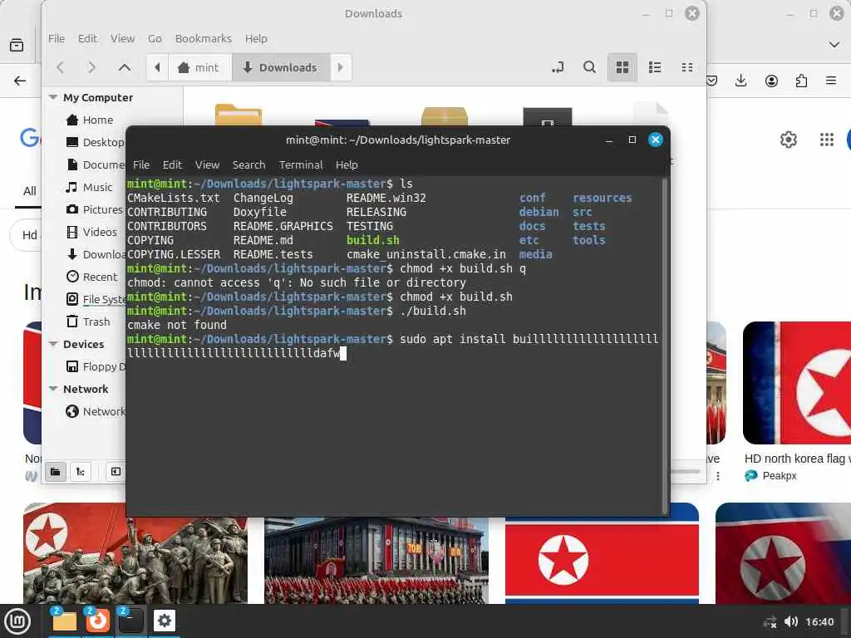Open Bookmarks menu in file manager

[204, 38]
